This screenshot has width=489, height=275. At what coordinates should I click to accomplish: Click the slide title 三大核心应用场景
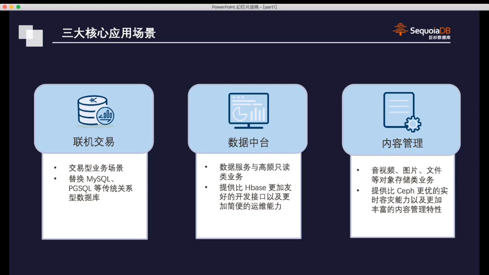[109, 32]
